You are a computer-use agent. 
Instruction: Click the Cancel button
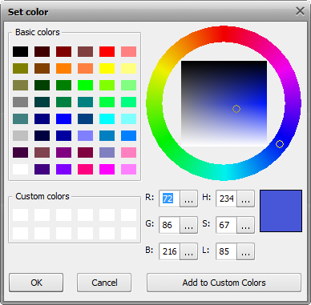[x=104, y=283]
